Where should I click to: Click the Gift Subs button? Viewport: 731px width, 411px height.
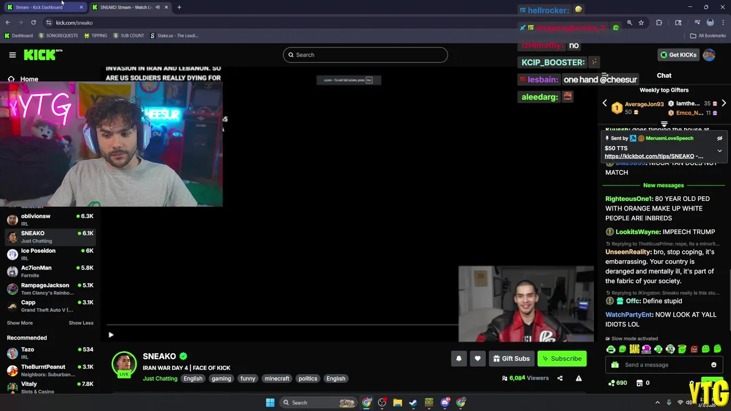tap(511, 358)
